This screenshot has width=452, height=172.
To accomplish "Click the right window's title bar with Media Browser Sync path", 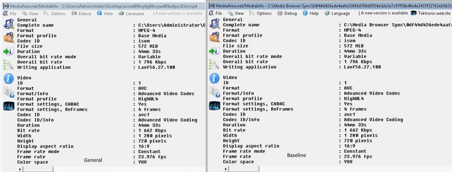I will click(330, 6).
